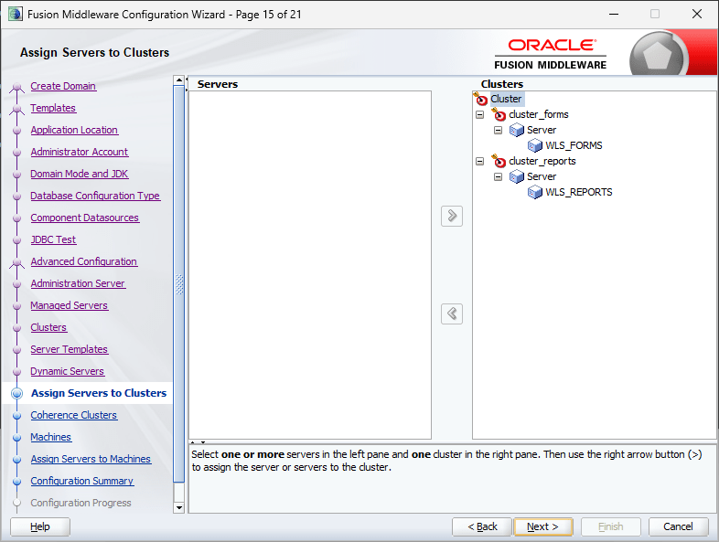Minimize the Configuration Wizard window
The width and height of the screenshot is (719, 542).
614,14
